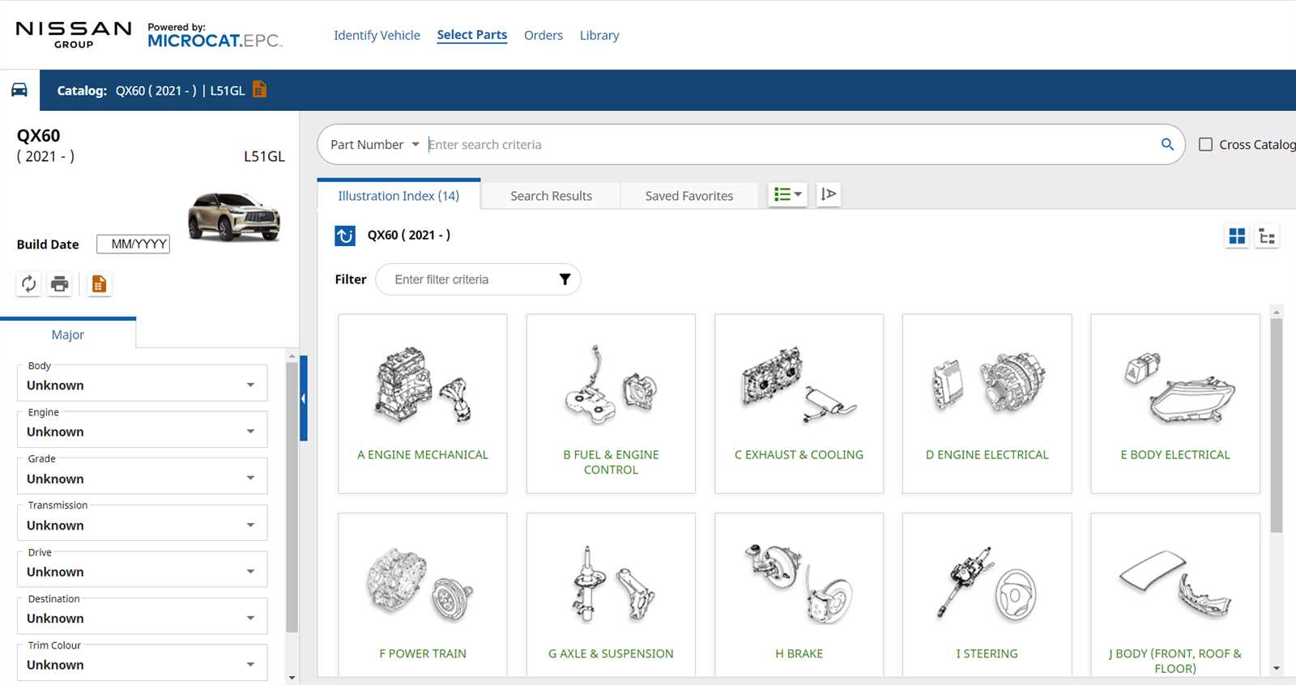Click the Build Date MM/YYYY field

134,244
